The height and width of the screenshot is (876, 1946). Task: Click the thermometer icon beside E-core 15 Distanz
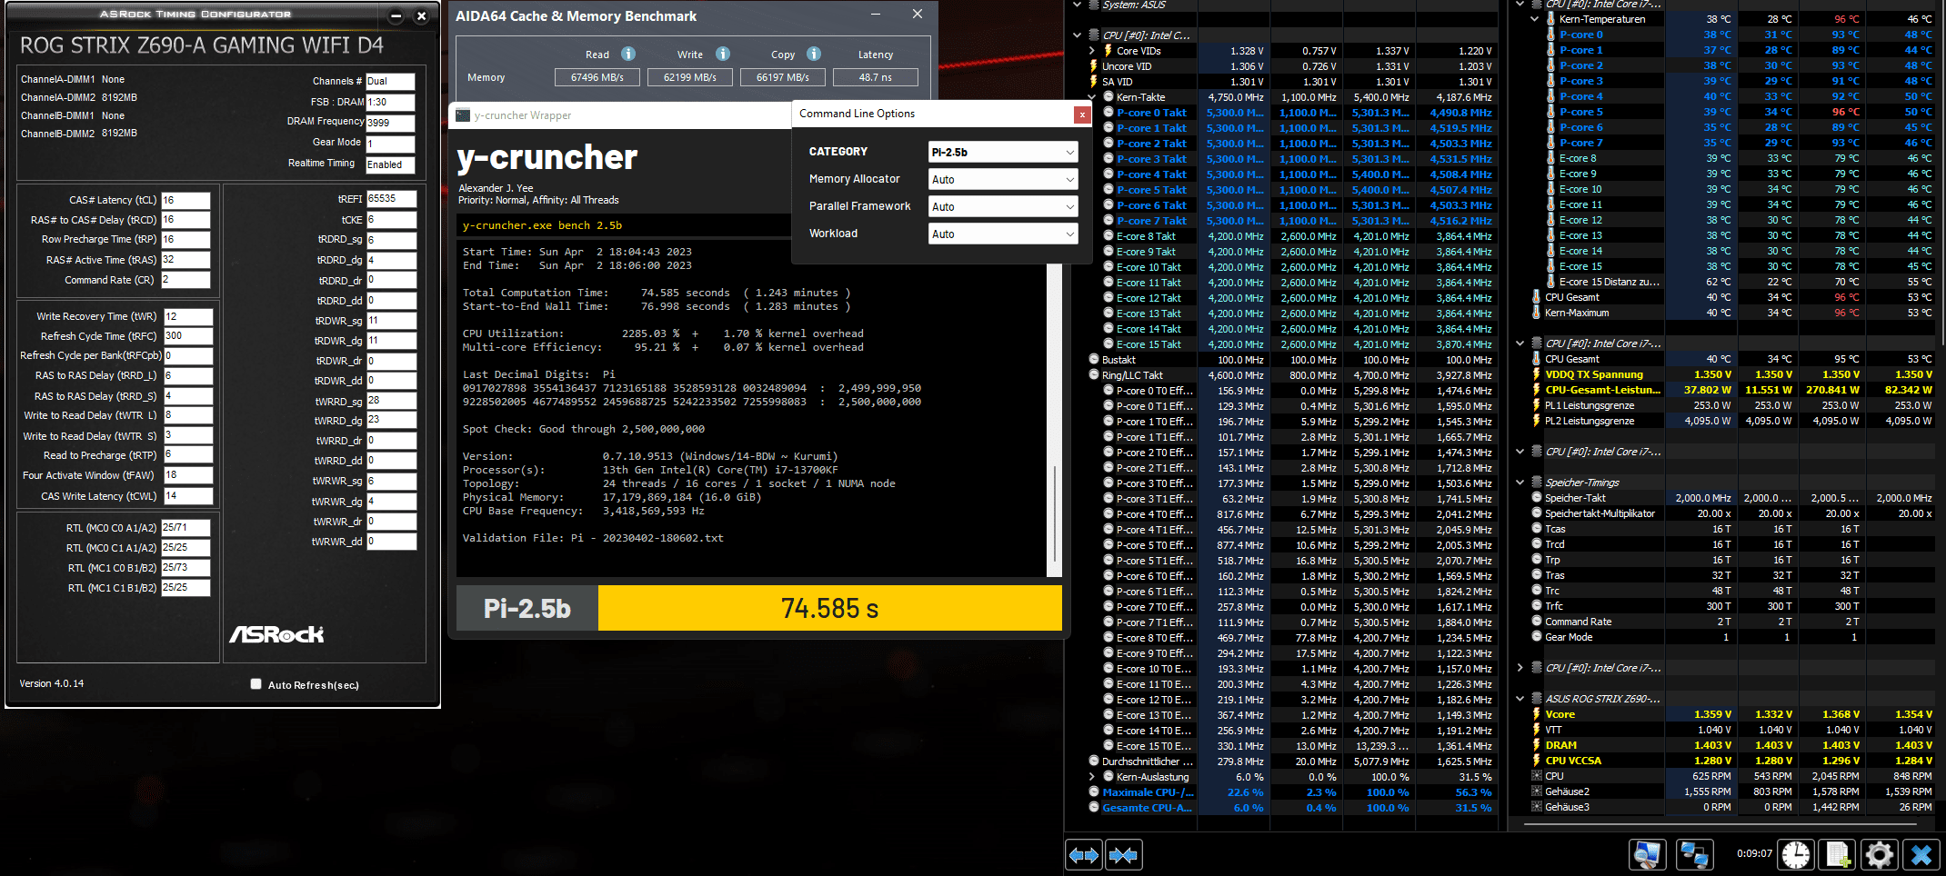[1551, 282]
